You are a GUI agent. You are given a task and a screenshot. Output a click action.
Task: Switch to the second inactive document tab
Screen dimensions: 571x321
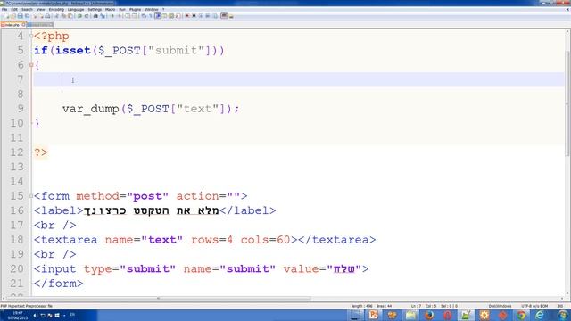point(39,25)
